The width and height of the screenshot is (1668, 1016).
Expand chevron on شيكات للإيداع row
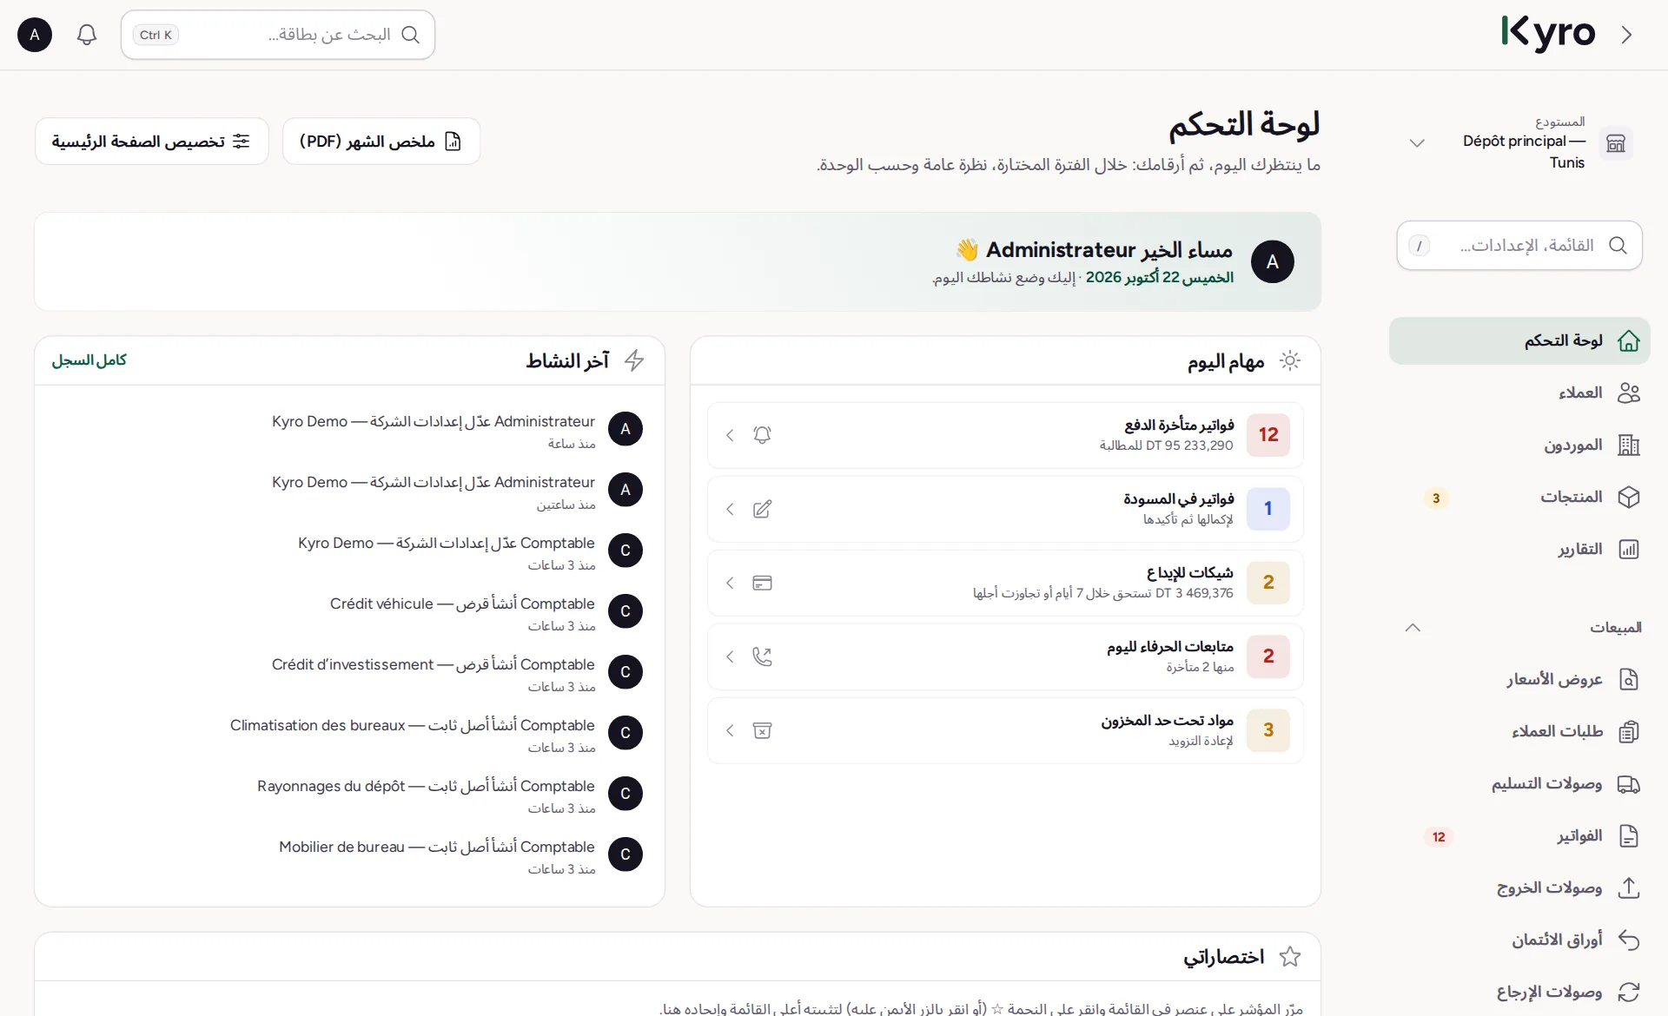click(730, 583)
